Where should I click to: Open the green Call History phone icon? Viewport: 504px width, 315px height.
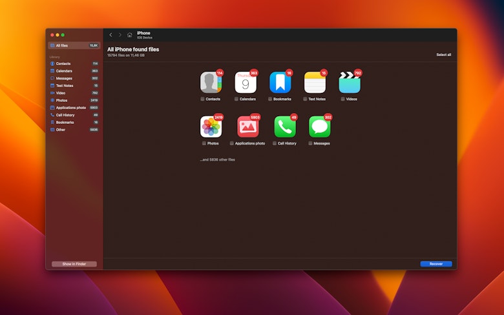click(x=285, y=127)
